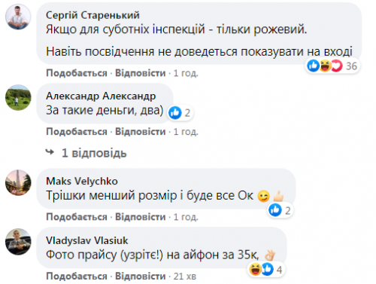Click the reply arrow icon beside '1 відповідь'
This screenshot has width=376, height=284.
pyautogui.click(x=50, y=152)
